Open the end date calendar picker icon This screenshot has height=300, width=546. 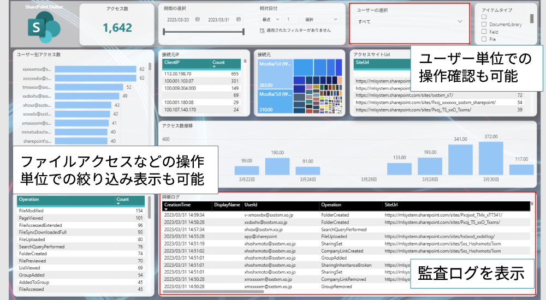(239, 20)
